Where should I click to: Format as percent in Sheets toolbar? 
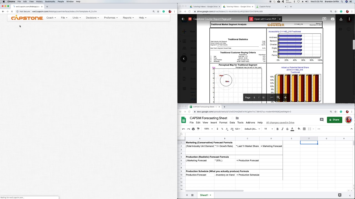click(222, 129)
